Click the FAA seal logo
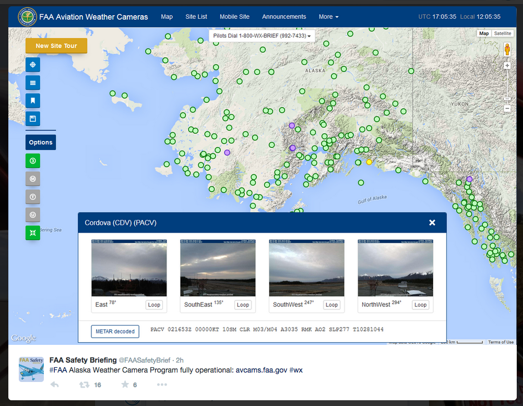Screen dimensions: 523x406 click(x=27, y=17)
